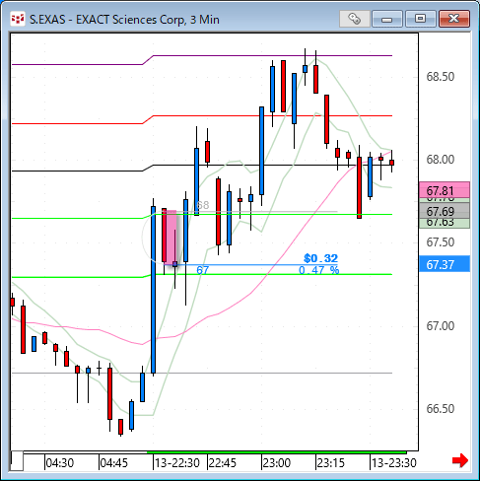Click the link chart icon in title bar

(354, 19)
